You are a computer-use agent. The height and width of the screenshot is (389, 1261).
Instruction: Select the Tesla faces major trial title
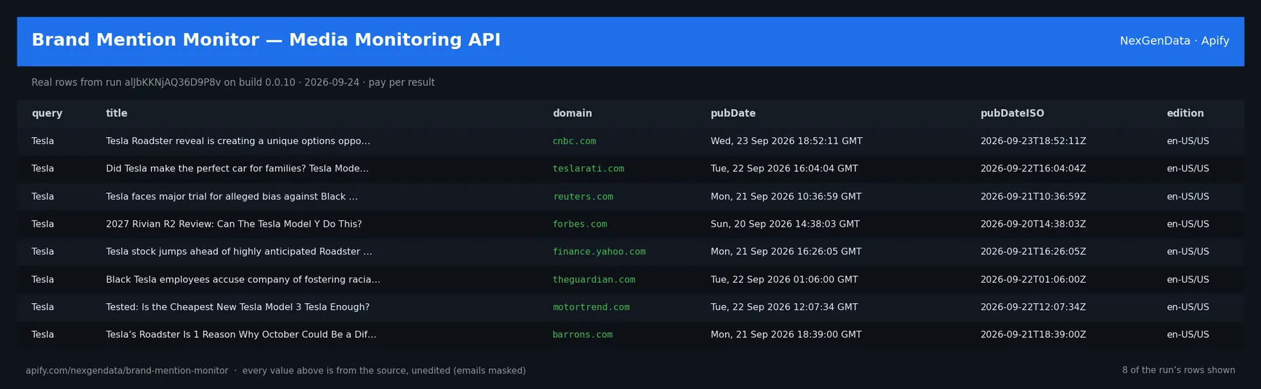tap(231, 197)
